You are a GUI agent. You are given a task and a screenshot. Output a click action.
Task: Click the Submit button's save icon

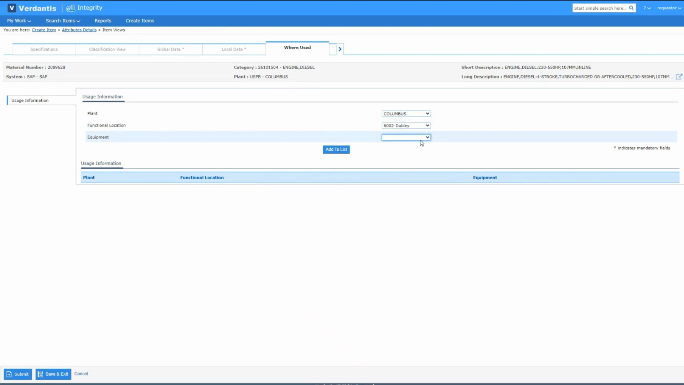click(x=9, y=374)
